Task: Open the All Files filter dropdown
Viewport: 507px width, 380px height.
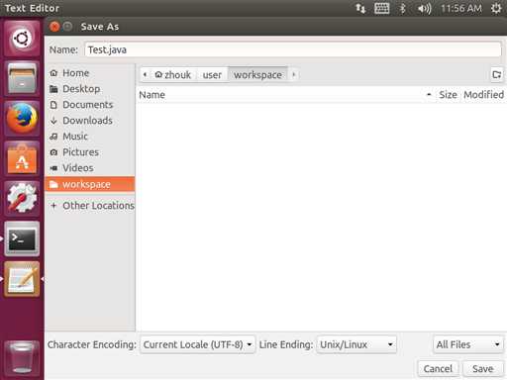Action: [x=468, y=344]
